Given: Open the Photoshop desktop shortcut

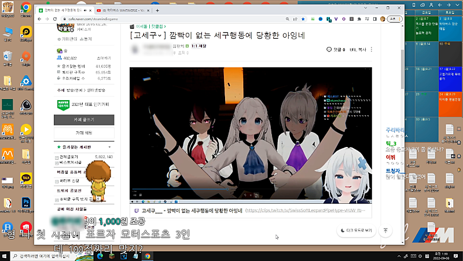Looking at the screenshot, I should pyautogui.click(x=26, y=205).
